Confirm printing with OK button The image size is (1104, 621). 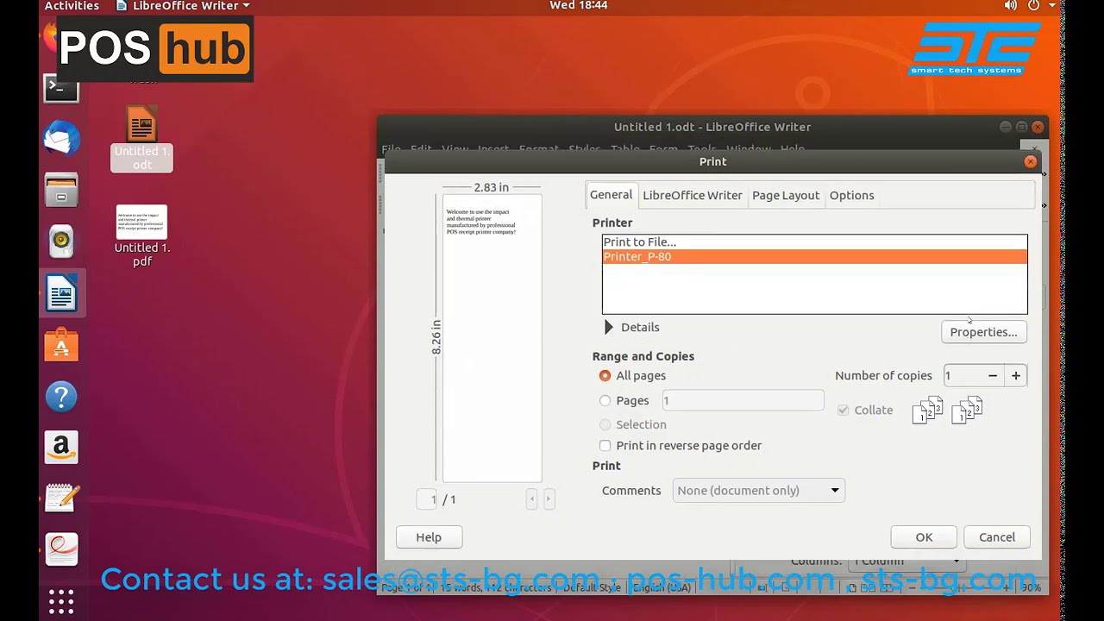924,537
